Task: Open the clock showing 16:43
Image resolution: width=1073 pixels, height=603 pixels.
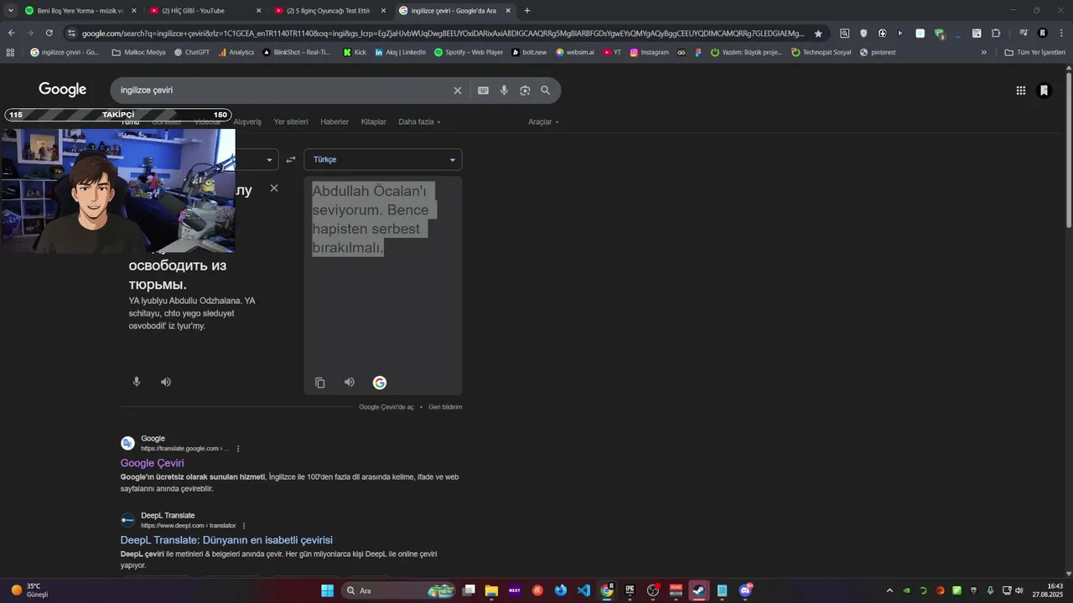Action: click(1048, 590)
